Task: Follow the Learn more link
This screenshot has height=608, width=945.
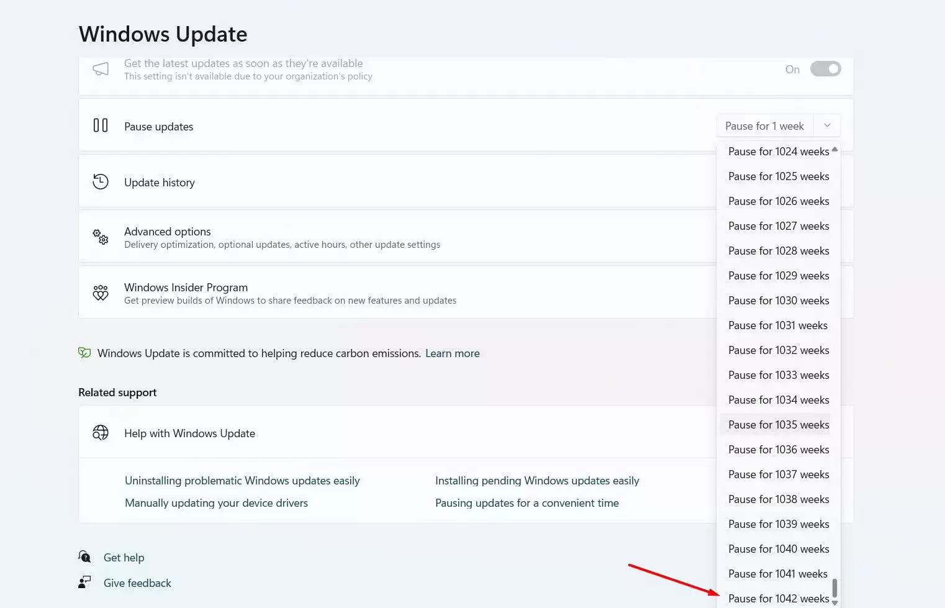Action: click(452, 353)
